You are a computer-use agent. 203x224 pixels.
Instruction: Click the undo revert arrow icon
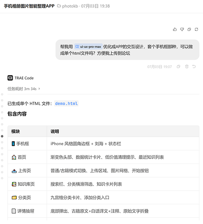[194, 67]
